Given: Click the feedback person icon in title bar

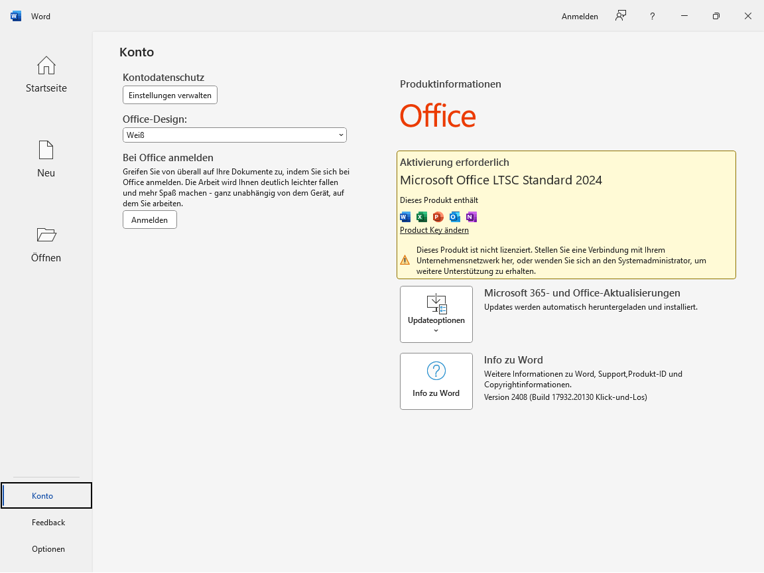Looking at the screenshot, I should [621, 16].
